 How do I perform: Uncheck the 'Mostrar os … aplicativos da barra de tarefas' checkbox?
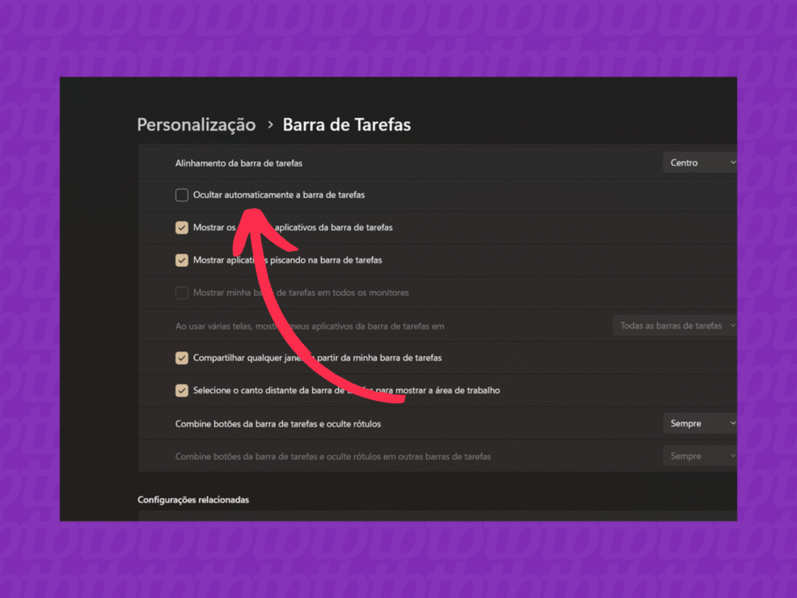pyautogui.click(x=181, y=228)
